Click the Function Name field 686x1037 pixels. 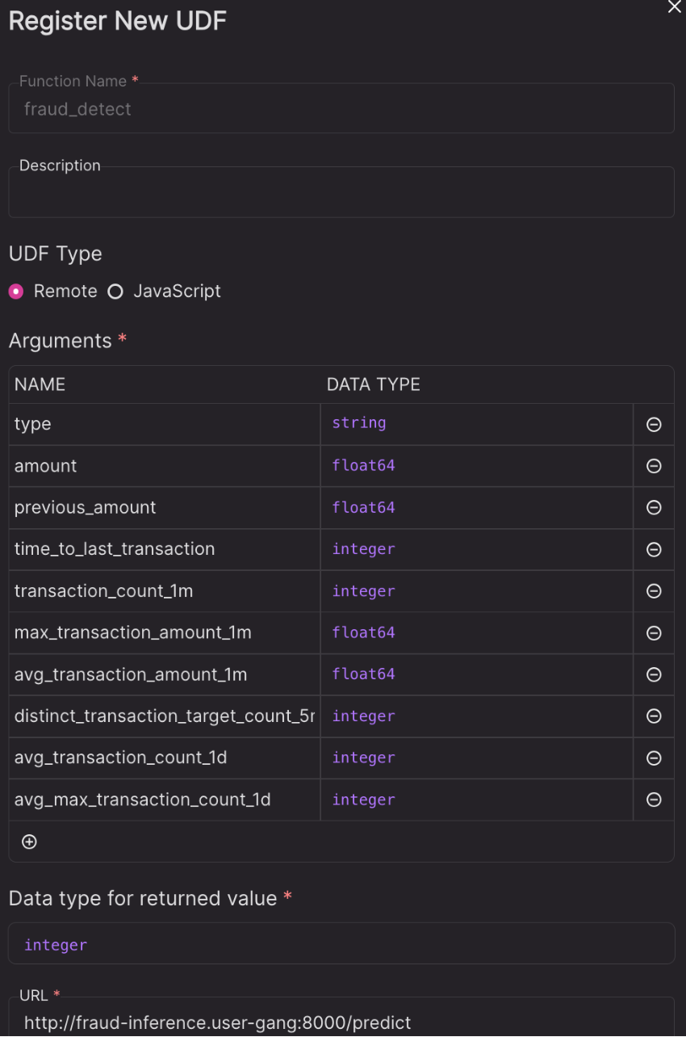click(x=341, y=108)
